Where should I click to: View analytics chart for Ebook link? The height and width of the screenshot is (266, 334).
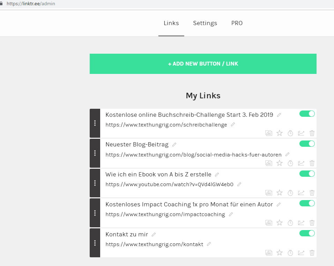click(301, 193)
